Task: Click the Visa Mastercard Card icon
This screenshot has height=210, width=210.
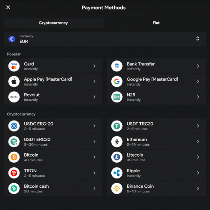Action: [14, 66]
